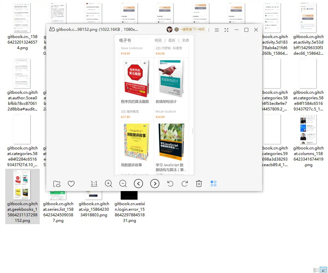Select the activity.5d183 file in explorer

pyautogui.click(x=275, y=45)
